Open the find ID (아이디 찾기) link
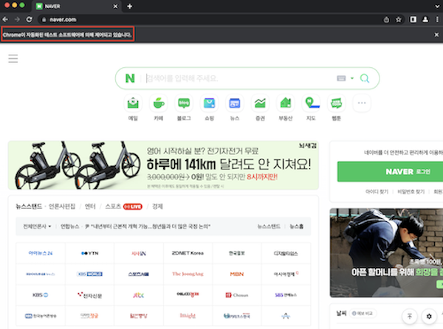443x329 pixels. point(377,192)
